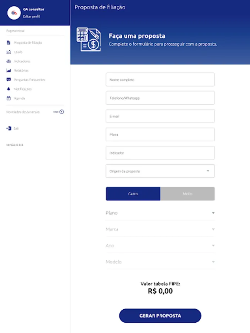This screenshot has height=333, width=250.
Task: Switch vehicle type to Moto
Action: click(187, 194)
